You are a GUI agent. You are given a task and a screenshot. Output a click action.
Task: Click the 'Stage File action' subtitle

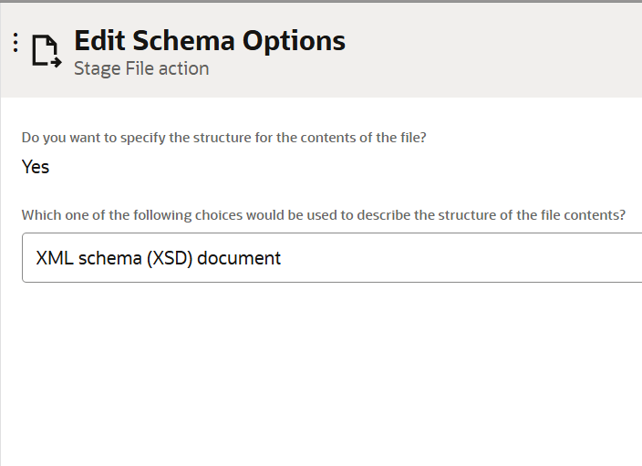(141, 68)
